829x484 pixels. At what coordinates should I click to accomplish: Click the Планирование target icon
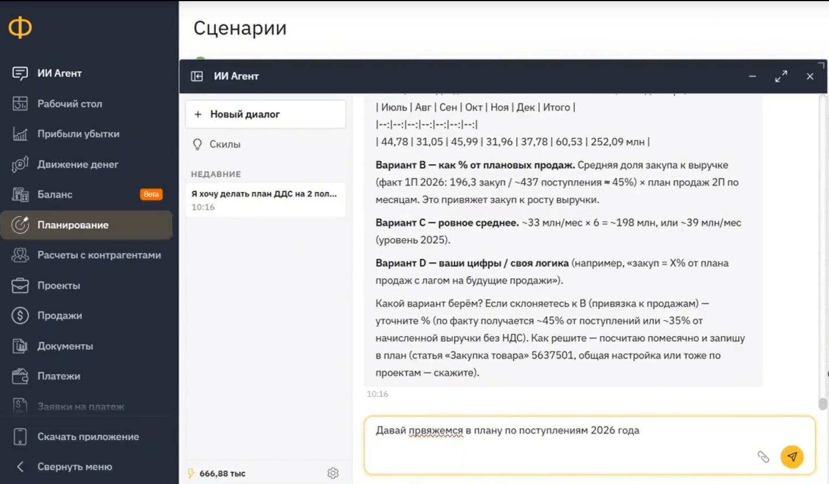[x=20, y=225]
